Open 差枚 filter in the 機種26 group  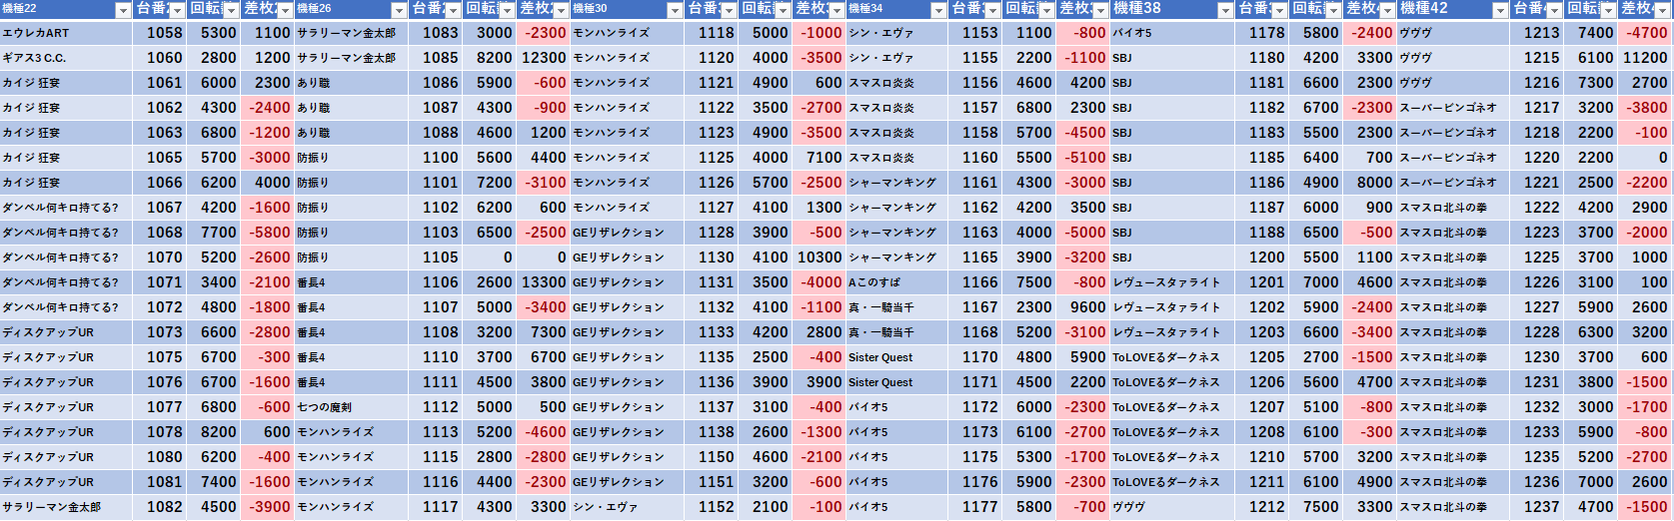tap(561, 10)
